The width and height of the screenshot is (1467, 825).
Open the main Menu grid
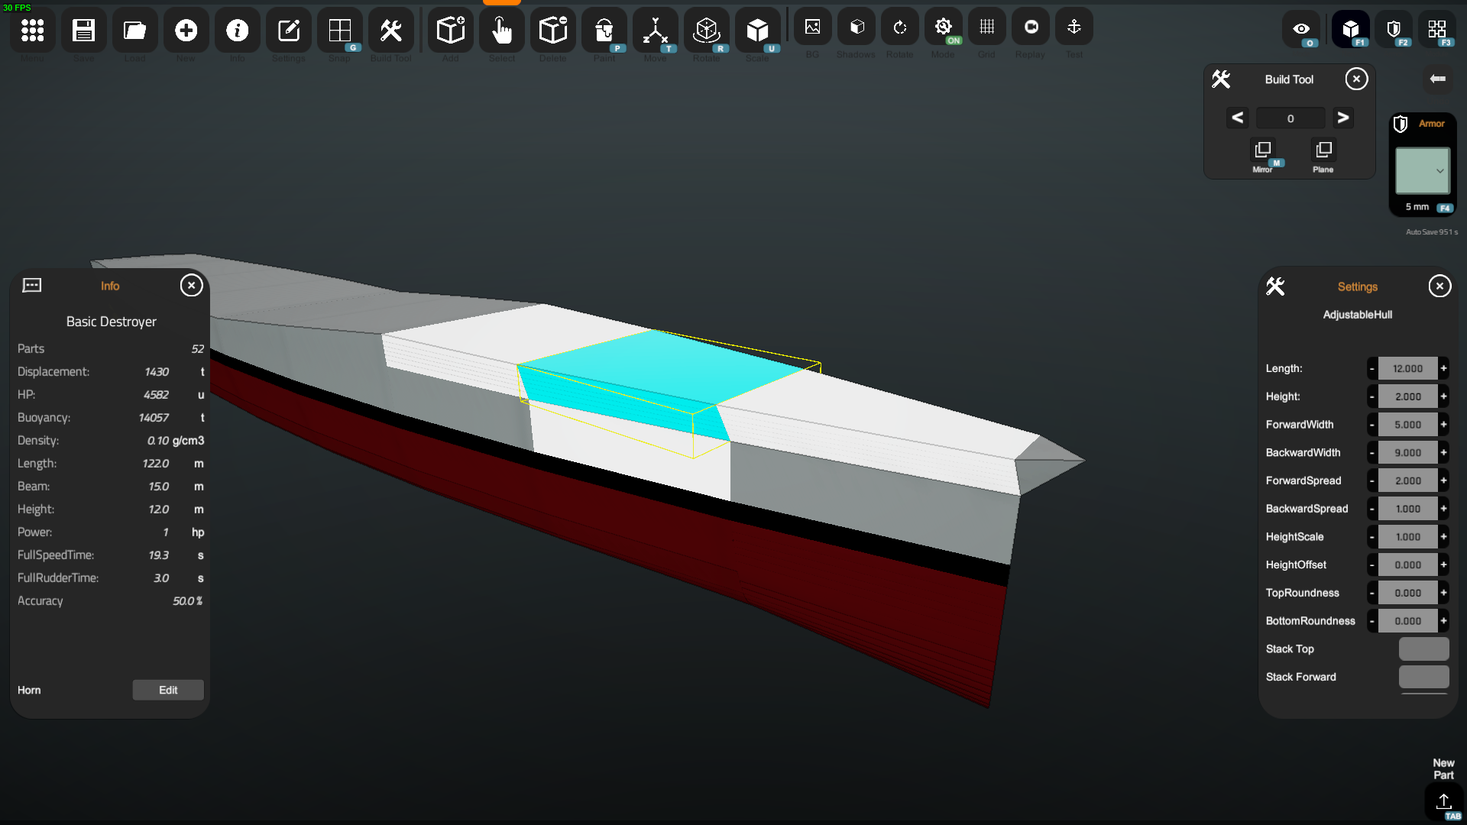point(32,31)
